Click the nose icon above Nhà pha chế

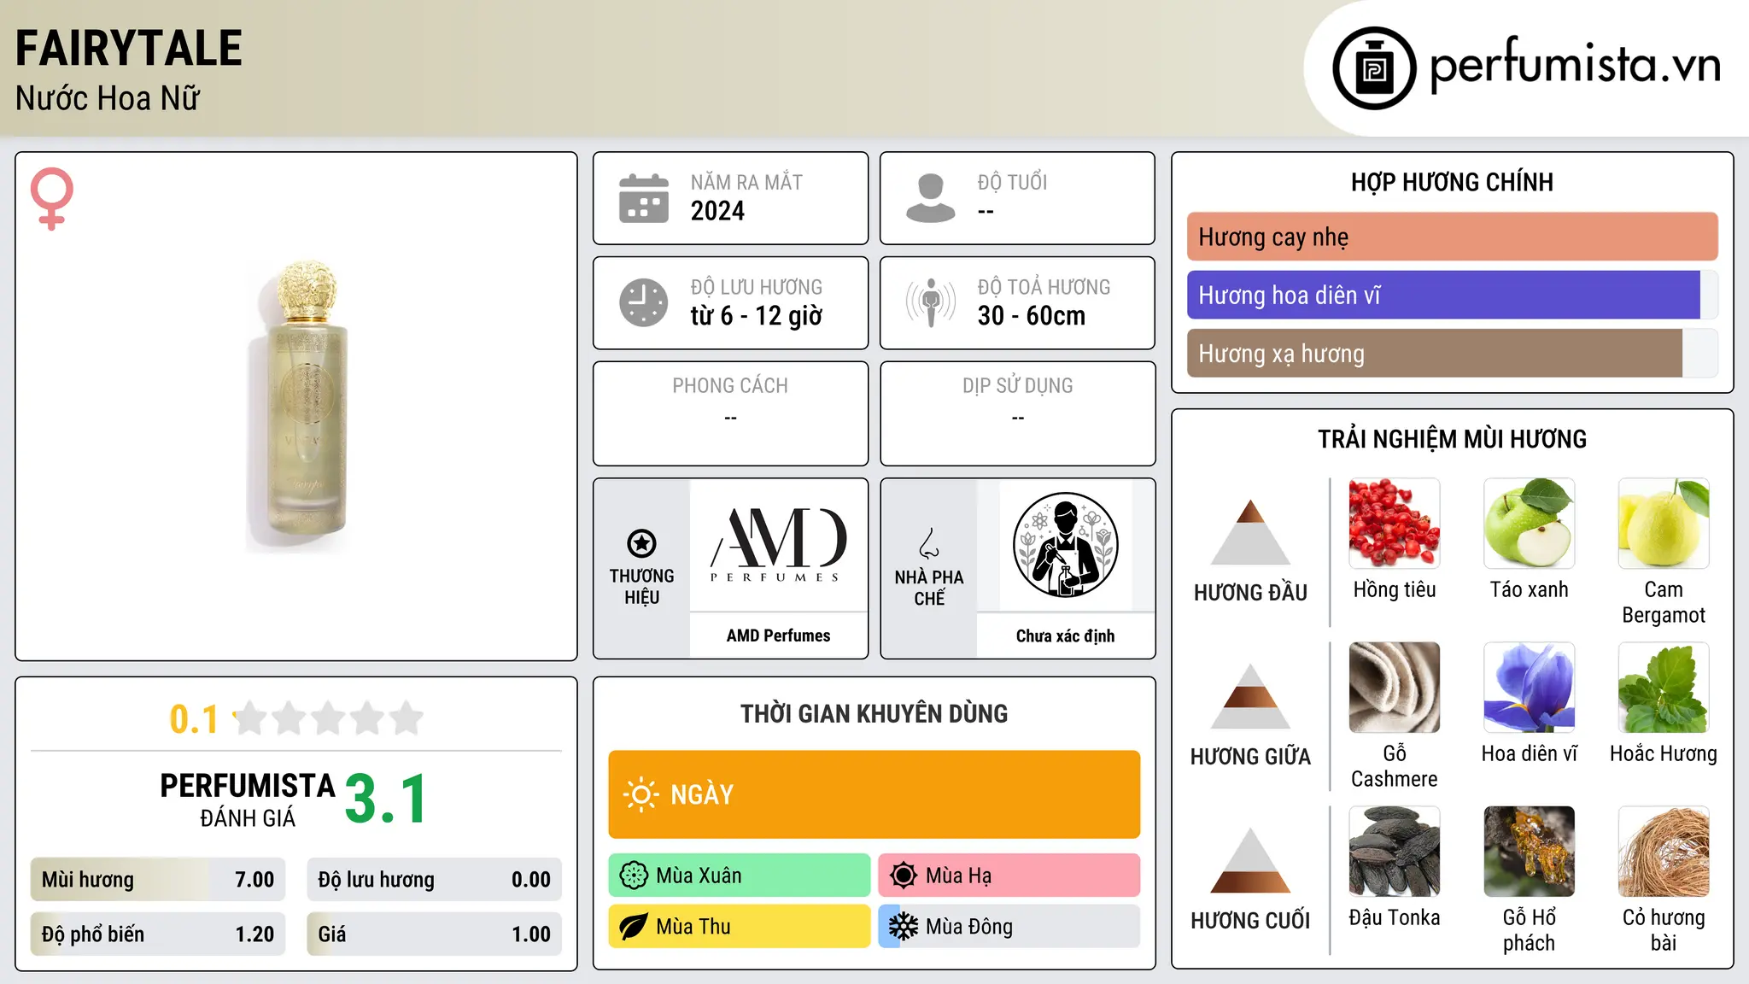pyautogui.click(x=929, y=543)
